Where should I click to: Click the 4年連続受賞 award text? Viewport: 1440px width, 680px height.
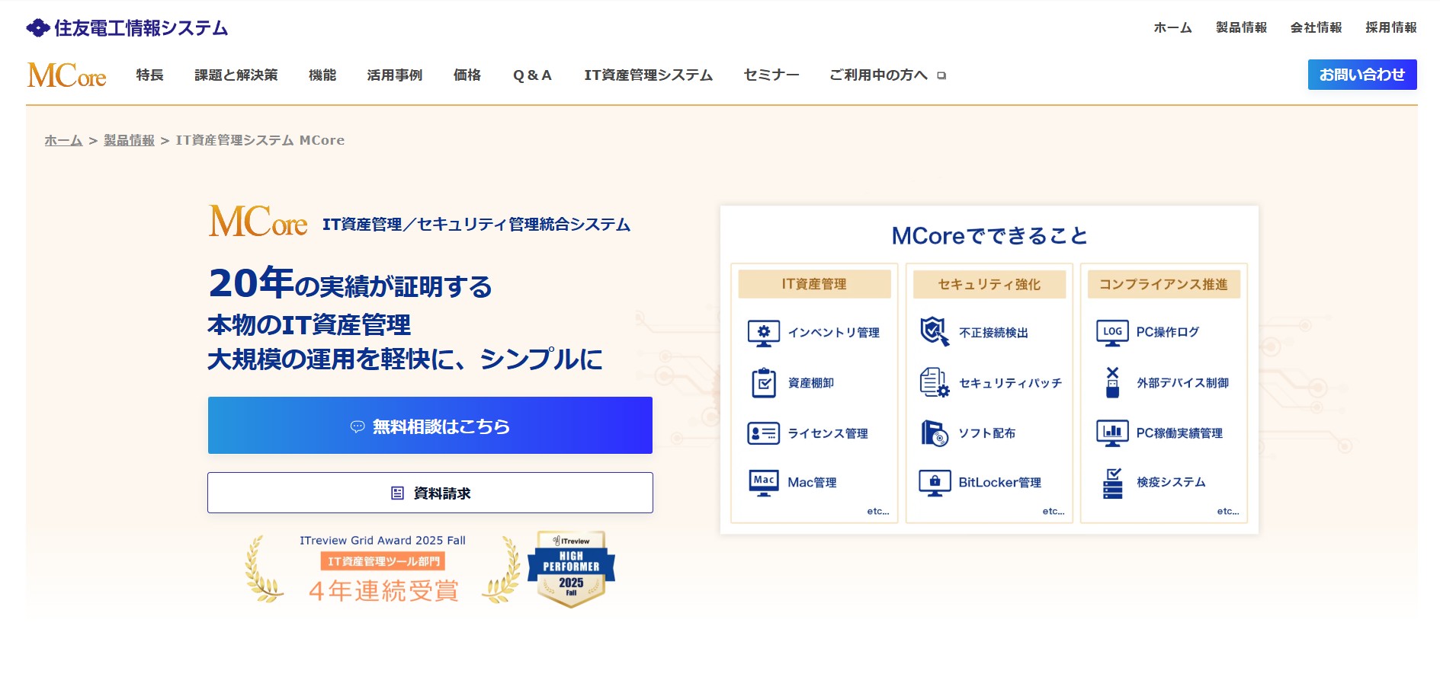point(383,591)
